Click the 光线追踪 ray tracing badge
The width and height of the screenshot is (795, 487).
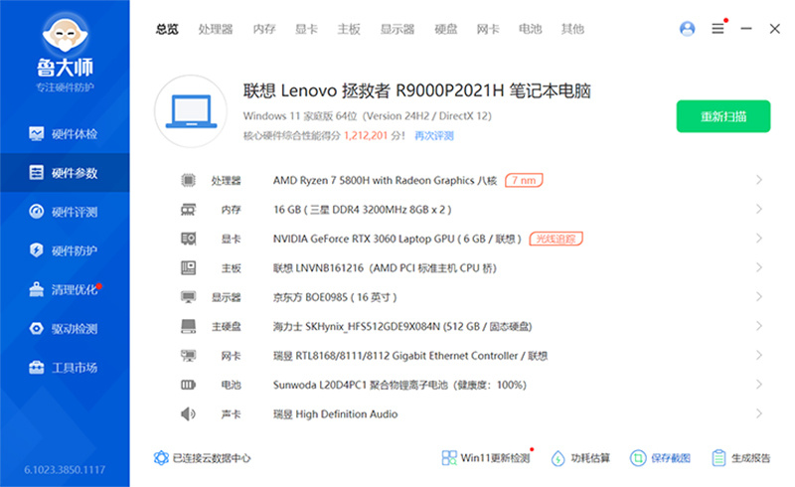click(x=556, y=239)
